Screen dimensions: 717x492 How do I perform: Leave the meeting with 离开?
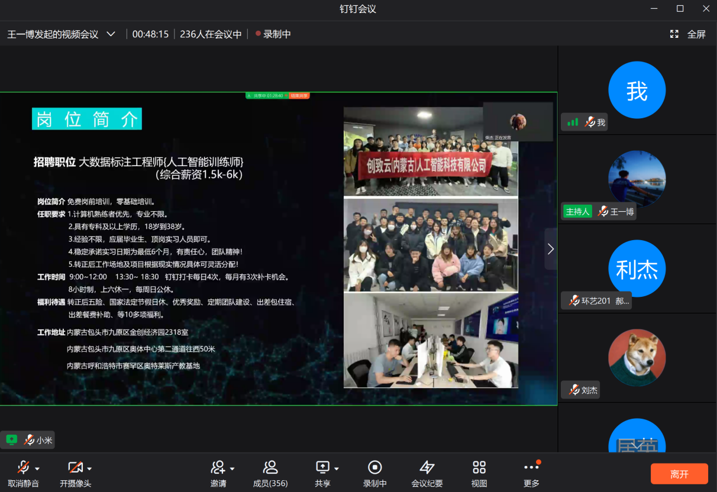coord(679,474)
